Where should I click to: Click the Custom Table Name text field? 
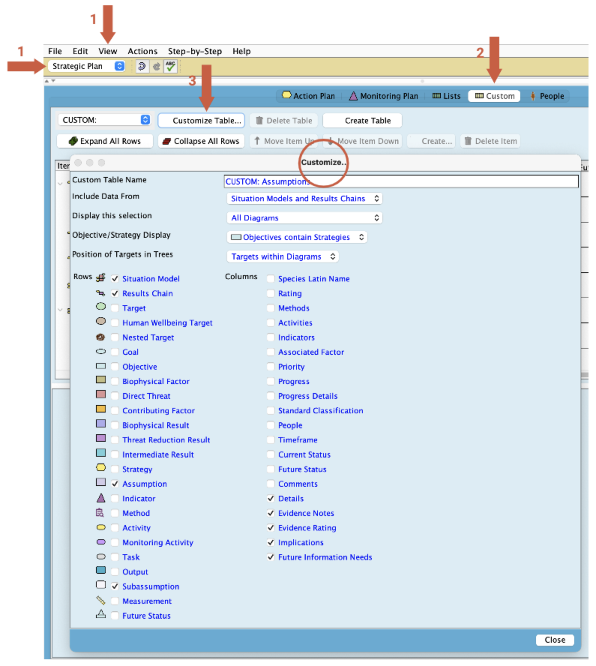401,181
